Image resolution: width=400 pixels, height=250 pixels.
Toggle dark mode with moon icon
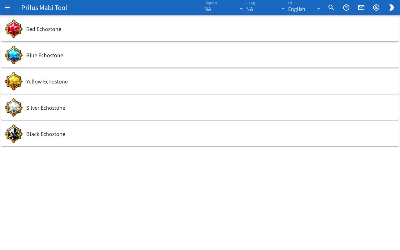point(391,7)
